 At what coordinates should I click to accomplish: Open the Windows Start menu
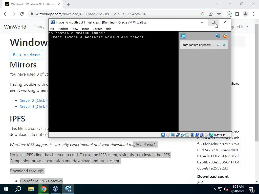(x=6, y=189)
